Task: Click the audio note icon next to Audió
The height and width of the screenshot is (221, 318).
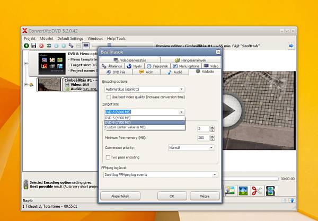Action: [67, 89]
